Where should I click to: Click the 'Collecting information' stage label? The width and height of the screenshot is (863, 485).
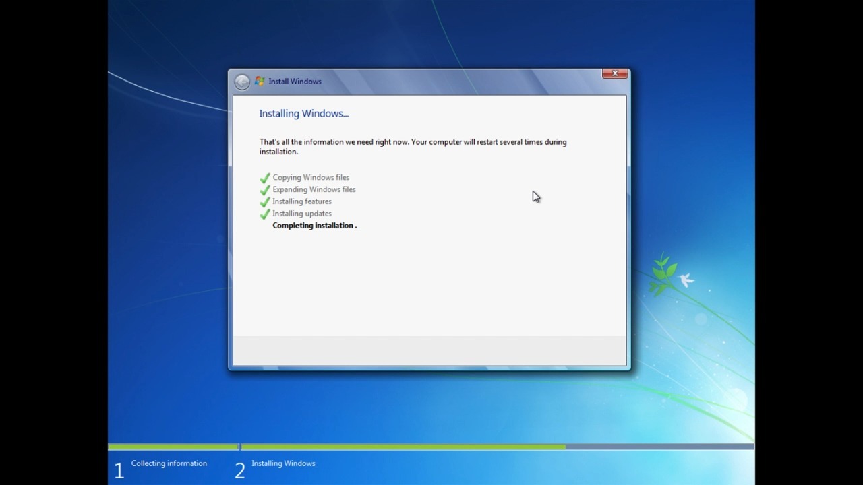tap(169, 463)
